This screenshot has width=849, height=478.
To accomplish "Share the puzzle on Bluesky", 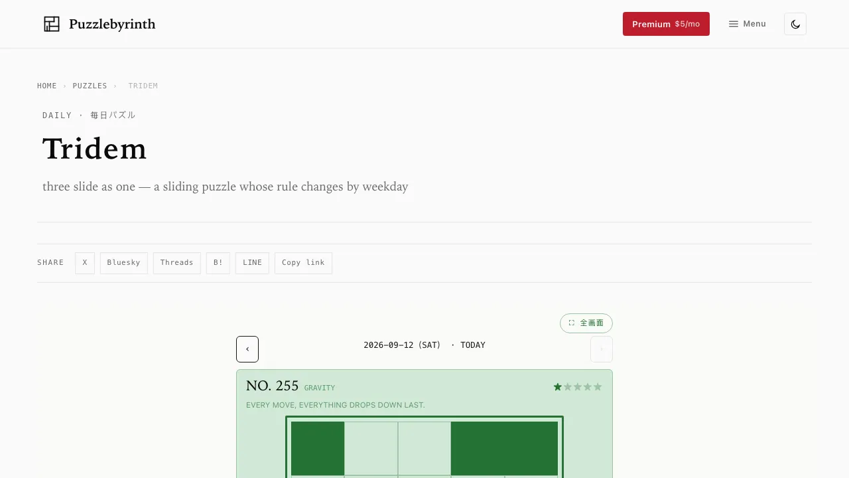I will [124, 263].
